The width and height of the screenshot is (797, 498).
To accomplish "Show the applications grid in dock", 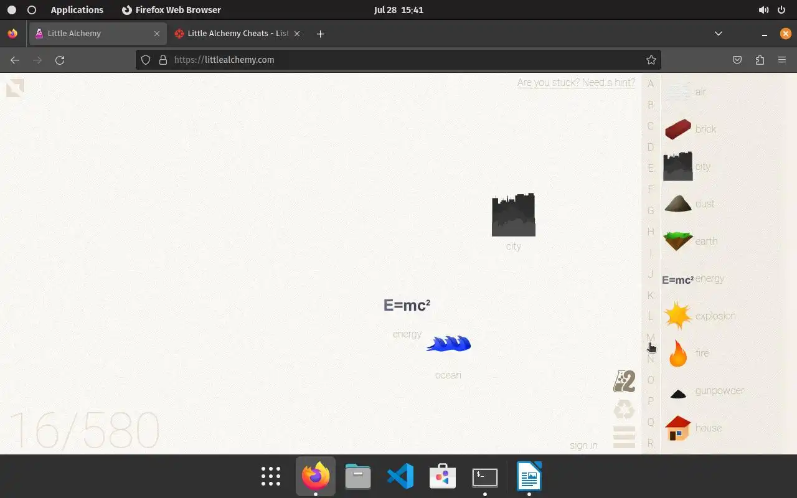I will coord(271,477).
